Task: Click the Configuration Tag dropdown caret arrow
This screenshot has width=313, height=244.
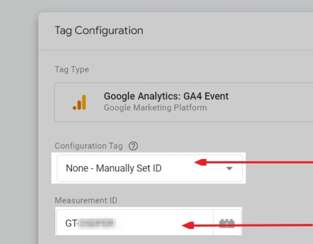Action: tap(230, 169)
